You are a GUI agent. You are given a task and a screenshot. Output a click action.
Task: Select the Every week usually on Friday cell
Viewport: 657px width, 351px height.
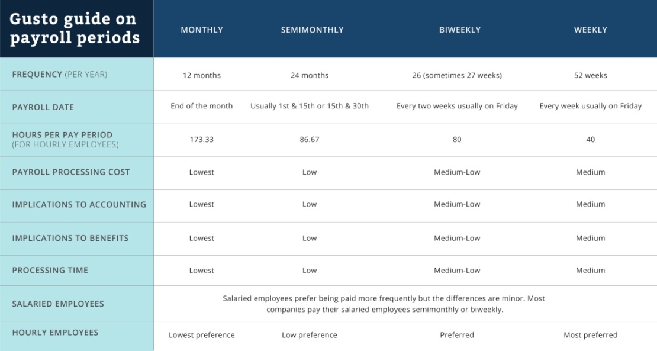coord(591,107)
